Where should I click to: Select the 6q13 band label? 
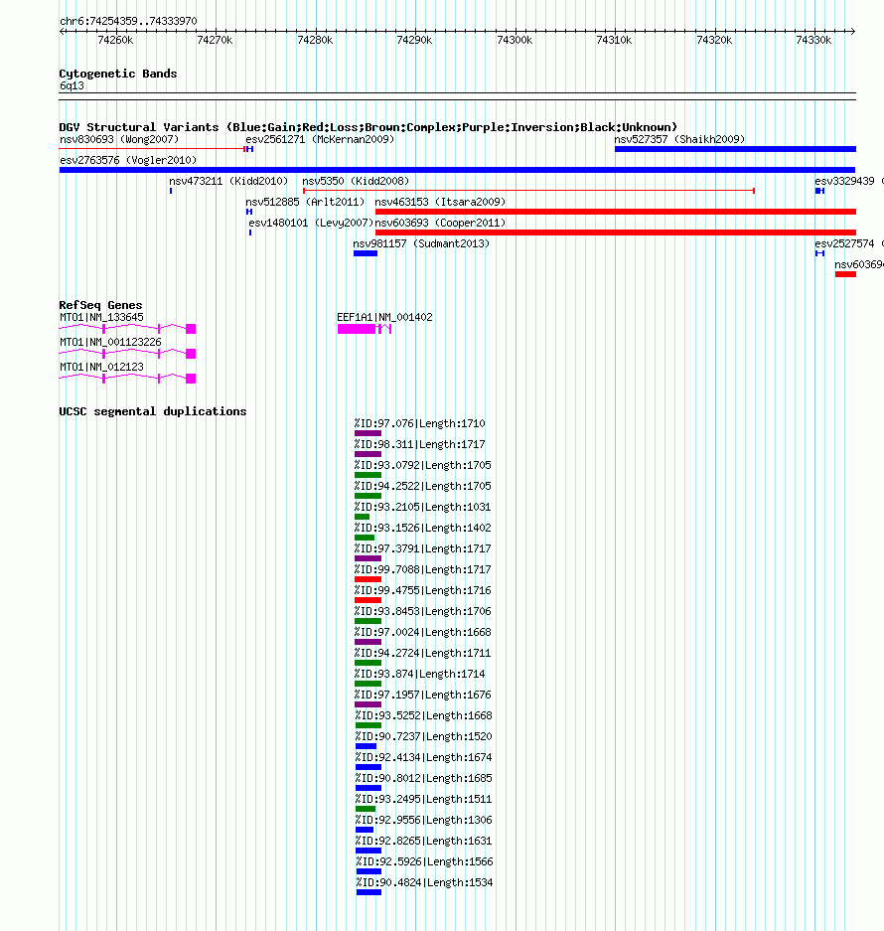point(72,86)
